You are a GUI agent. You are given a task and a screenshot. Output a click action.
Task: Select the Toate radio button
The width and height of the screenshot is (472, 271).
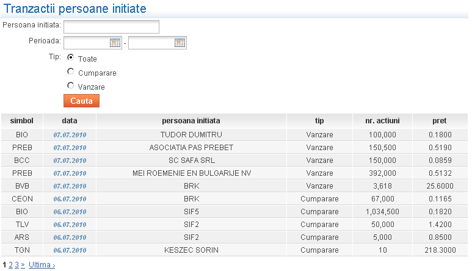71,57
